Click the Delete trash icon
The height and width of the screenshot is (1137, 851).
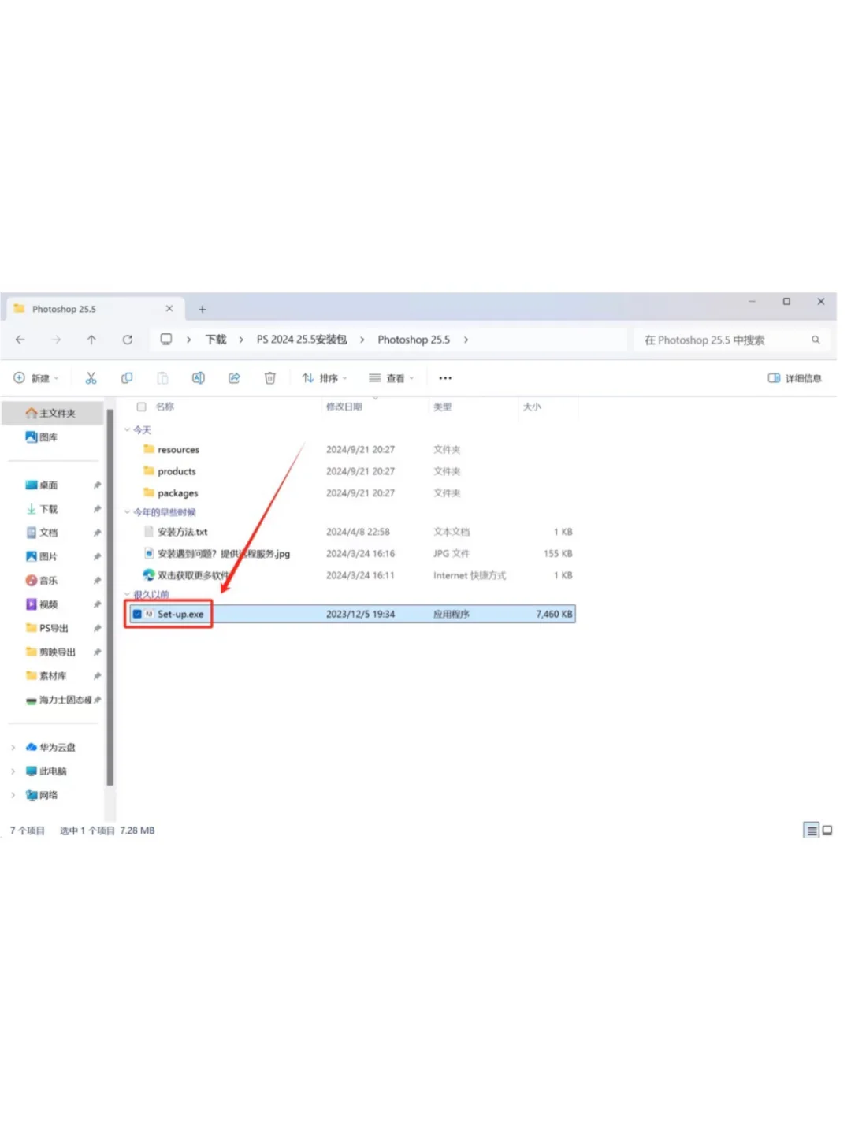pos(269,378)
